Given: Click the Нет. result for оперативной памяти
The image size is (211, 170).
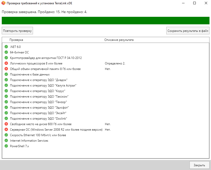Looking at the screenshot, I should tap(108, 69).
